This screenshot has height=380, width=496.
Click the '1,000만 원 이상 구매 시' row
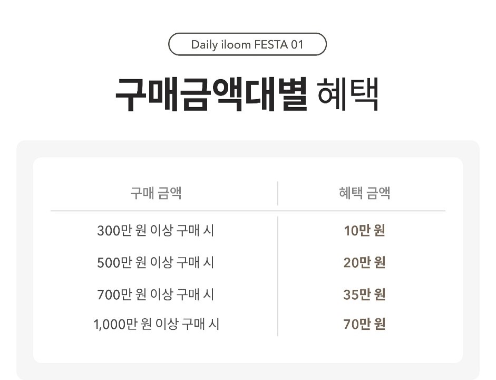[x=157, y=324]
